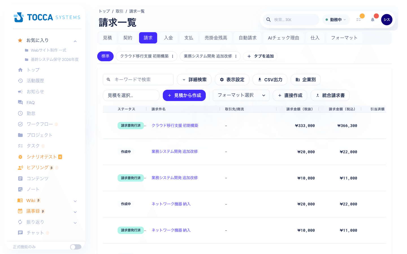Open the 基幹システム保守 2026年度 favorite folder
Image resolution: width=407 pixels, height=254 pixels.
tap(52, 60)
